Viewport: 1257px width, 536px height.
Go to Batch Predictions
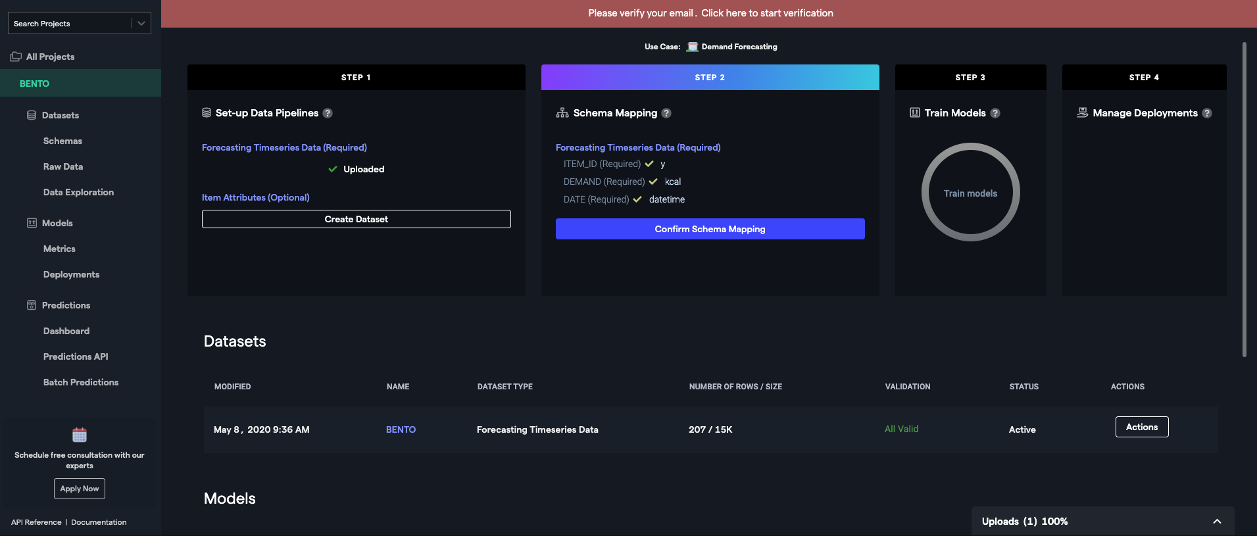[81, 382]
